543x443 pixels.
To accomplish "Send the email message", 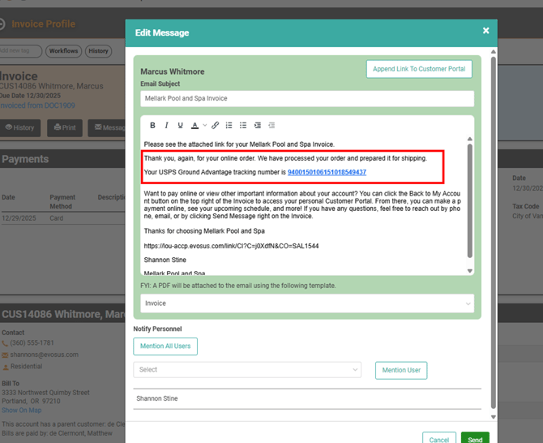I will [475, 439].
